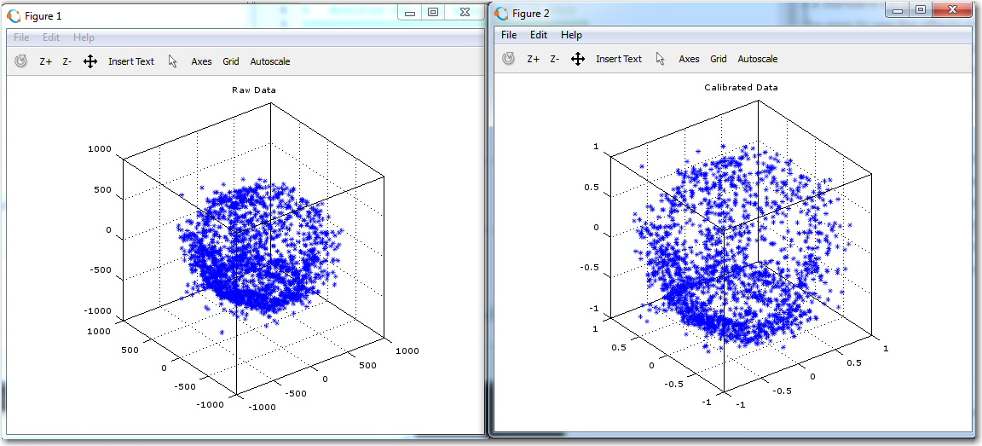The image size is (982, 446).
Task: Click the Octave logo in Figure 1 title bar
Action: 14,15
